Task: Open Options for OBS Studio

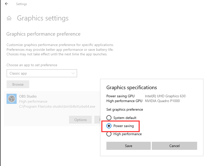Action: pos(80,120)
